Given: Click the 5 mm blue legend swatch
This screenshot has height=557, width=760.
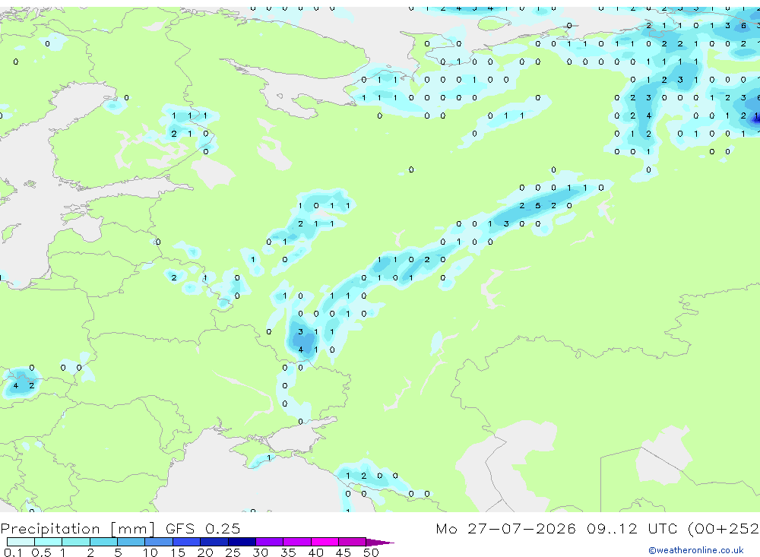Looking at the screenshot, I should 131,542.
